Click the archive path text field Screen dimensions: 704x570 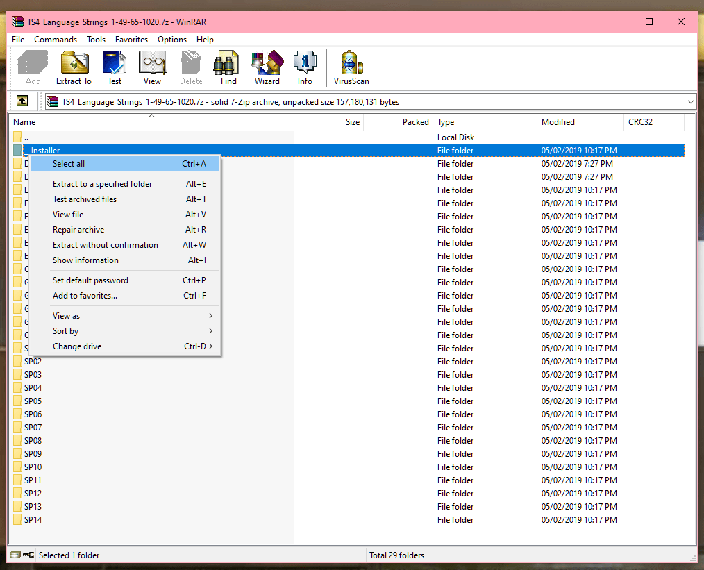point(371,102)
